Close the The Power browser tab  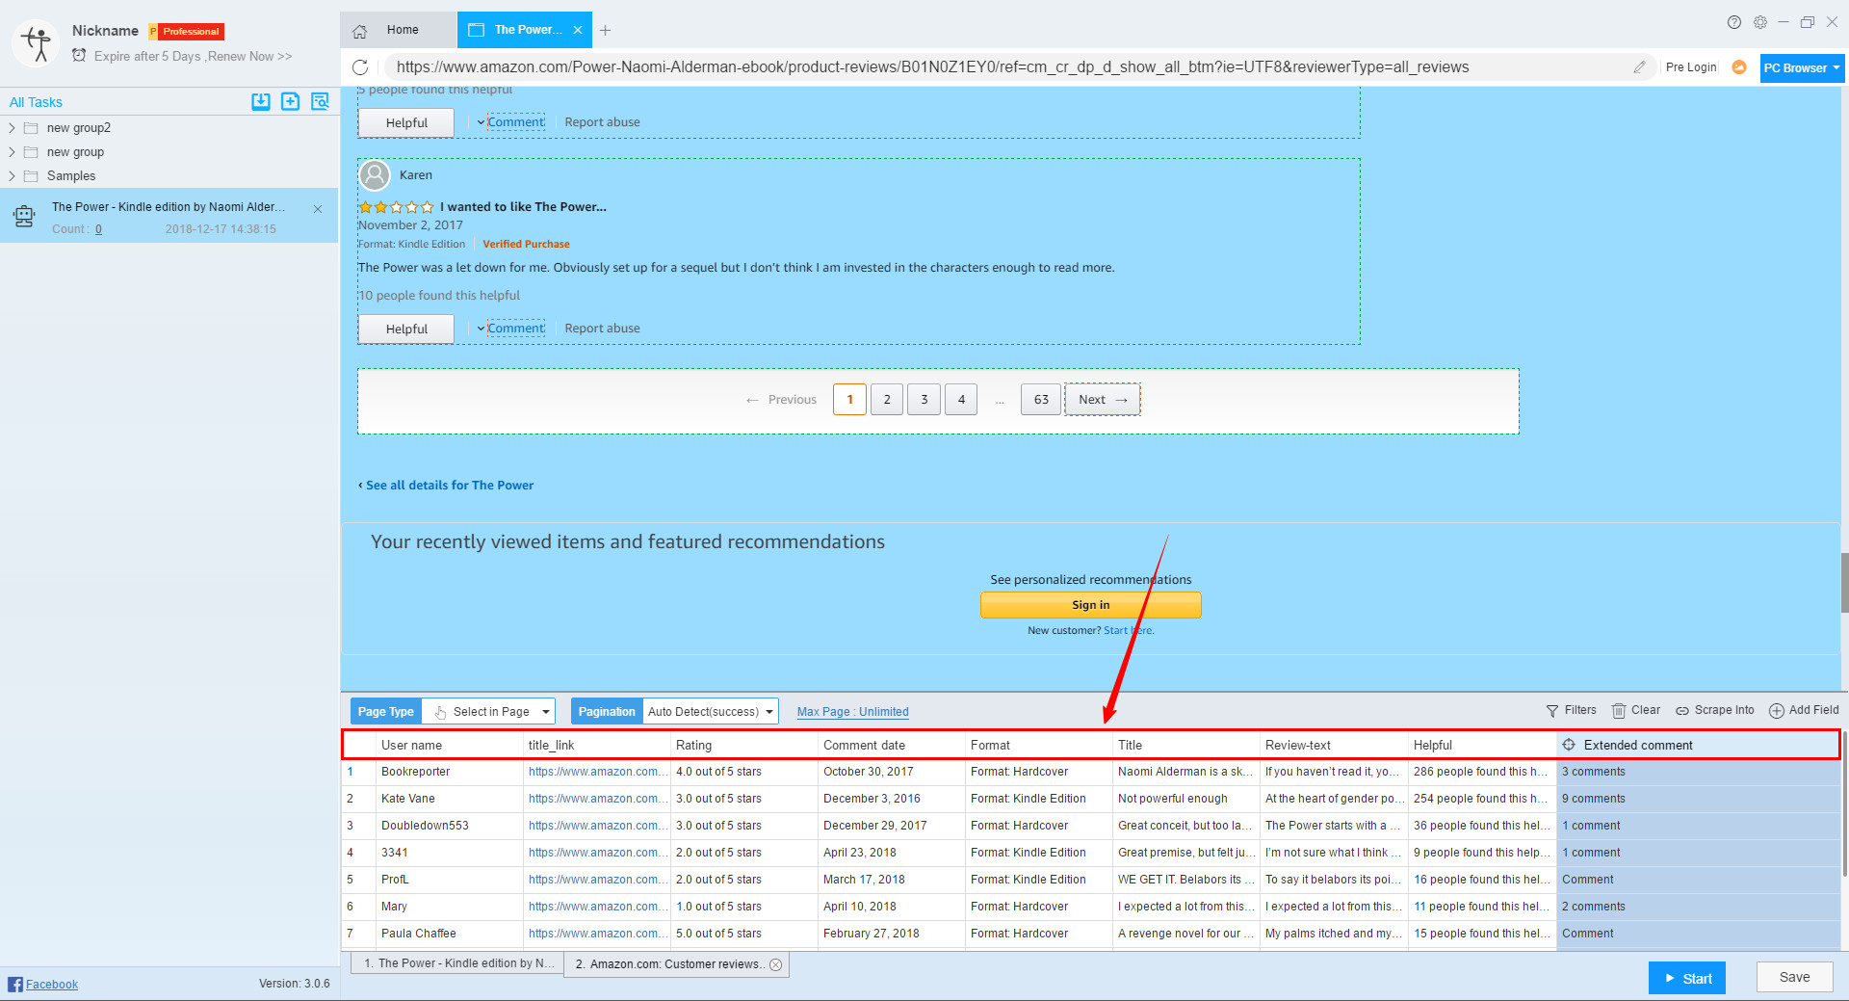click(578, 30)
